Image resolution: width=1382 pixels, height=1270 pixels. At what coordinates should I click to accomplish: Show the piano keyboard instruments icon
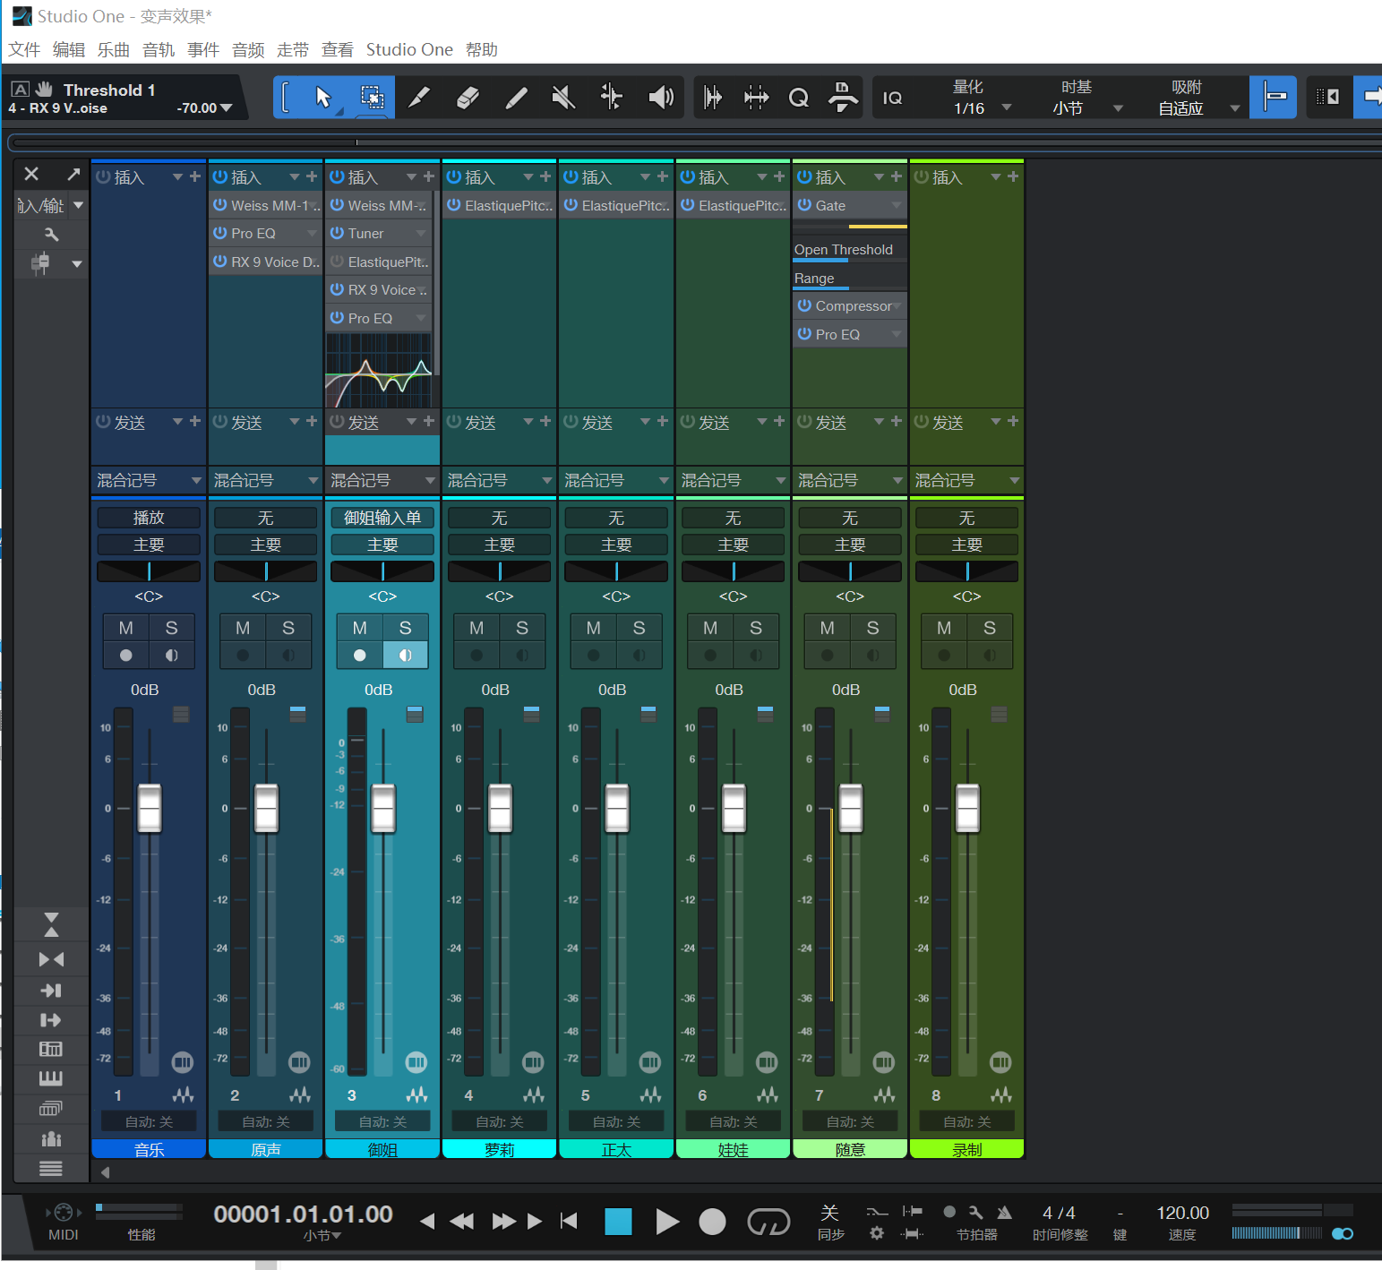pyautogui.click(x=51, y=1078)
